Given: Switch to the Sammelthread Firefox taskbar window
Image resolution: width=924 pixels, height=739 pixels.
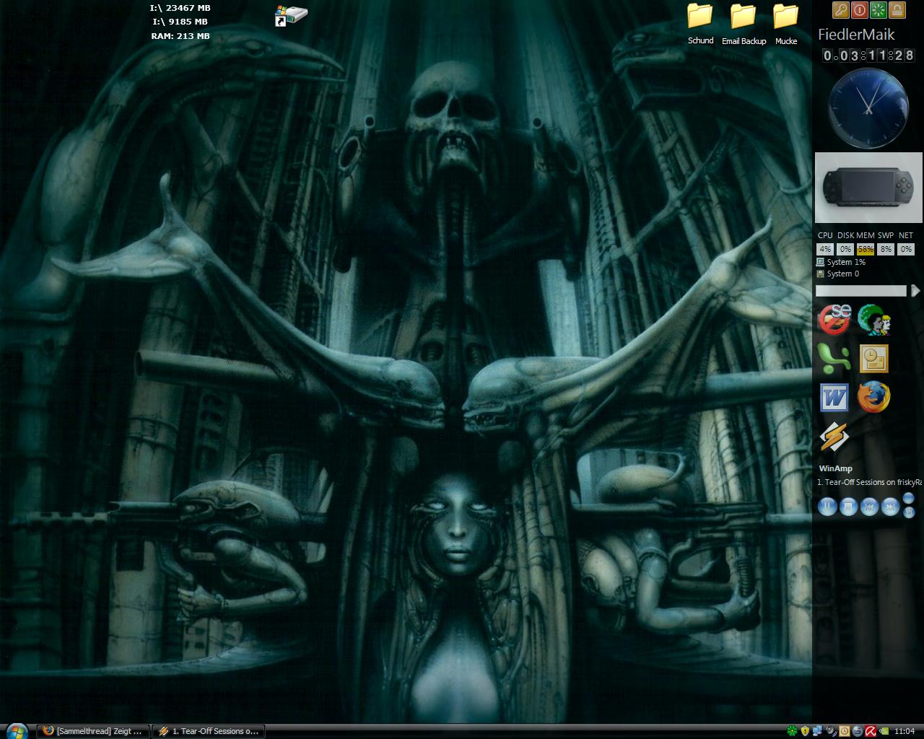Looking at the screenshot, I should pyautogui.click(x=94, y=731).
